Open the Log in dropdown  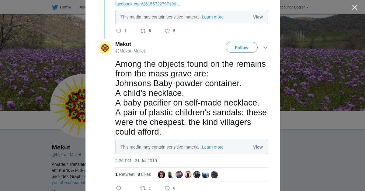coord(301,7)
